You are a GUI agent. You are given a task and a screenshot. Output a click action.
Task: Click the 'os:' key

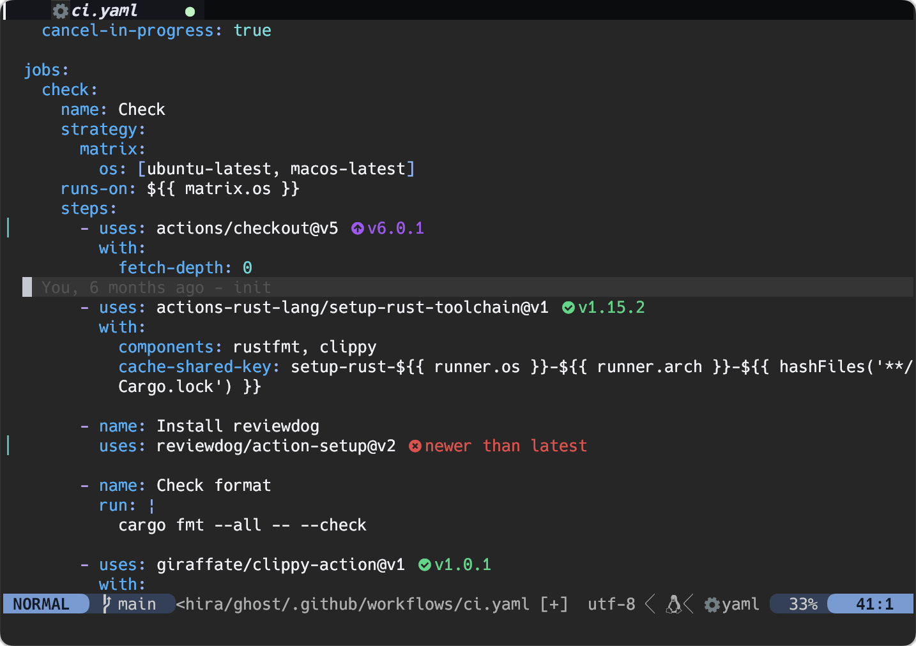[113, 169]
